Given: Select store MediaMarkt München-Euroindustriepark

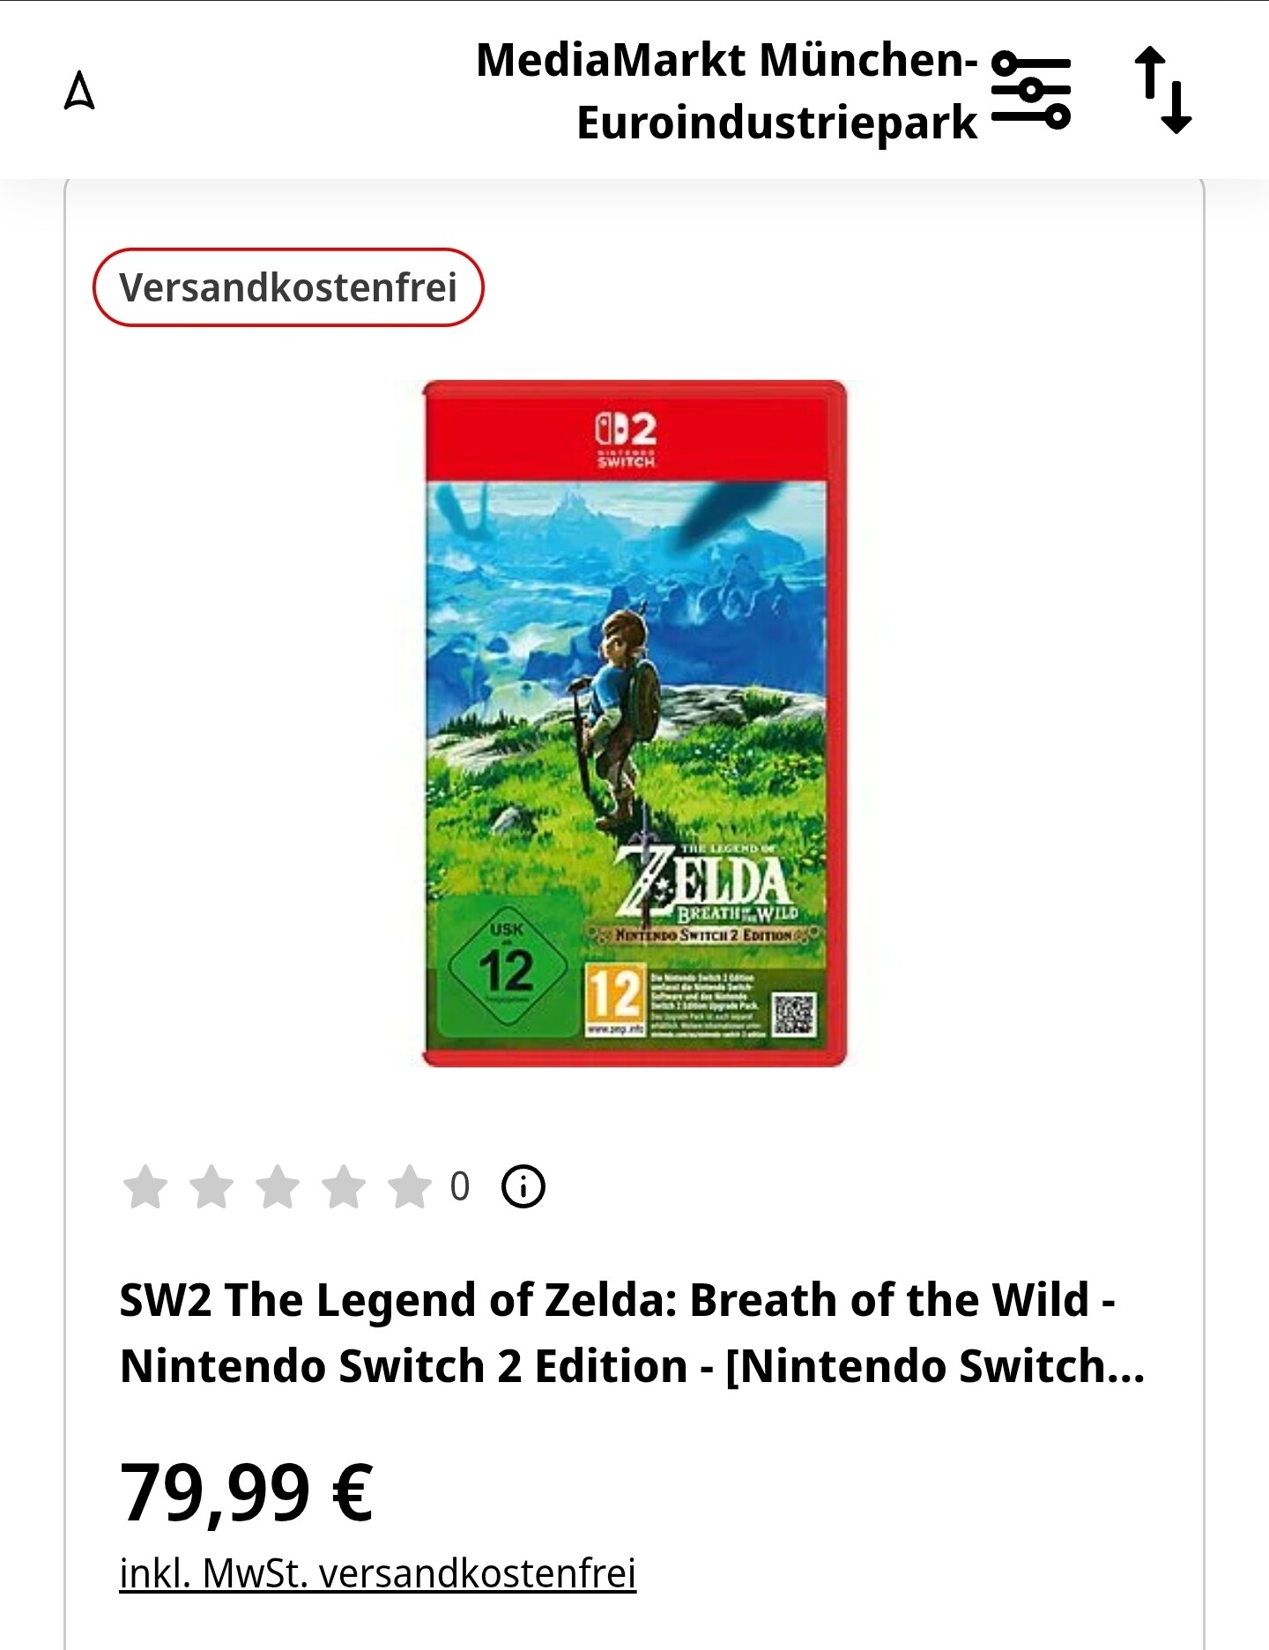Looking at the screenshot, I should pyautogui.click(x=727, y=91).
